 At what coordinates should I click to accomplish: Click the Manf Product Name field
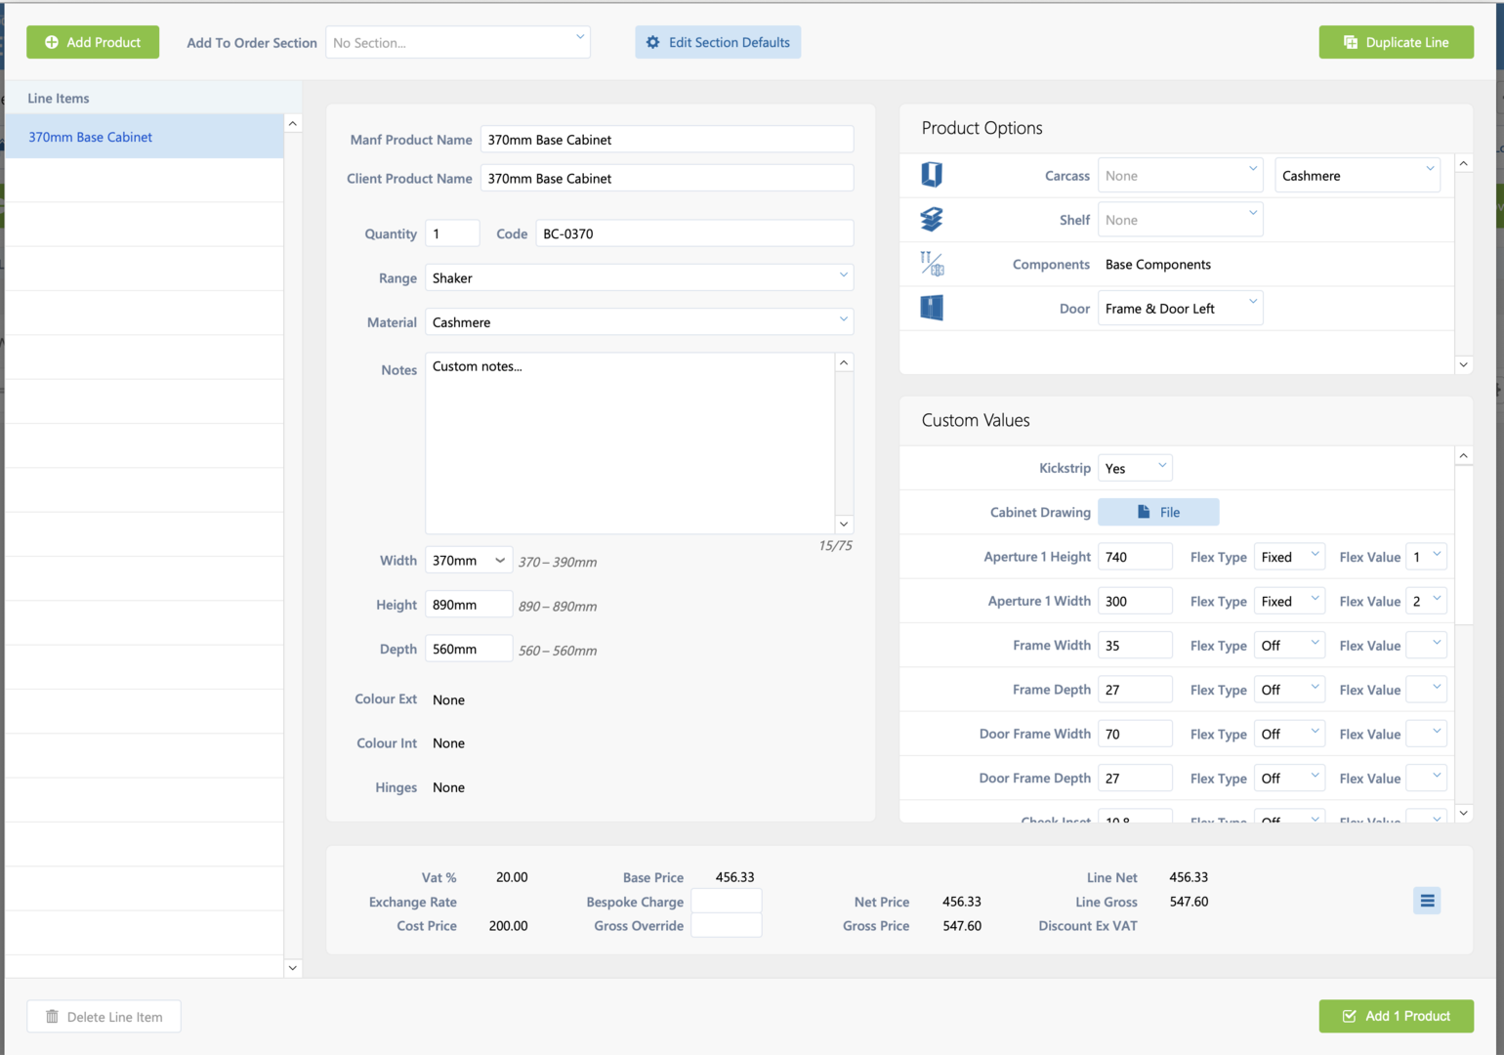(667, 139)
